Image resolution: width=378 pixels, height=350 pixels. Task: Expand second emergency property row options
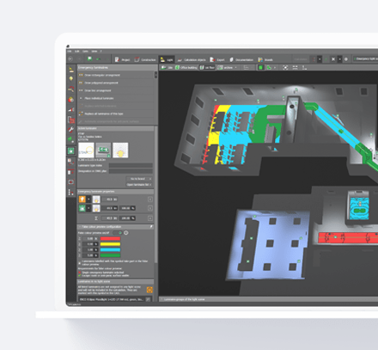click(150, 208)
